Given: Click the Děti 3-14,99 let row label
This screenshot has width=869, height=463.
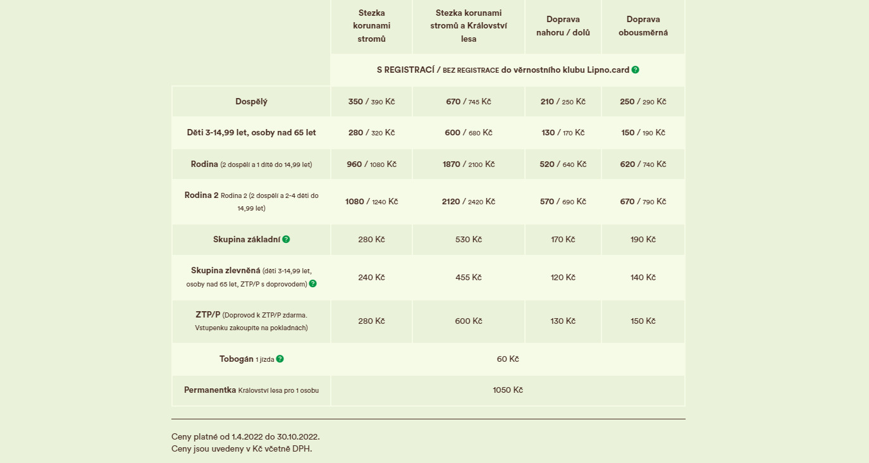Looking at the screenshot, I should [x=251, y=132].
